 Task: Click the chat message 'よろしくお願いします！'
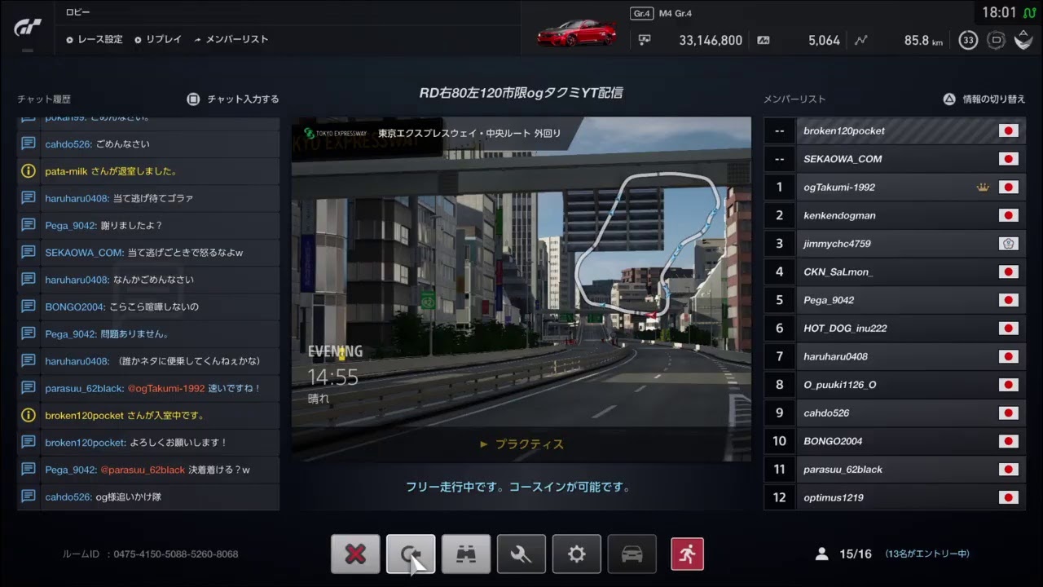tap(178, 443)
